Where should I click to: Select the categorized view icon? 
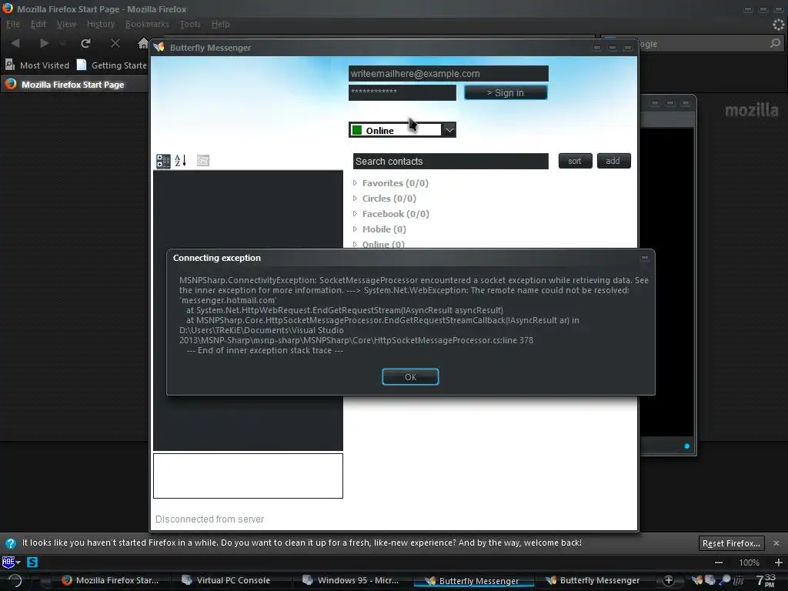coord(163,161)
